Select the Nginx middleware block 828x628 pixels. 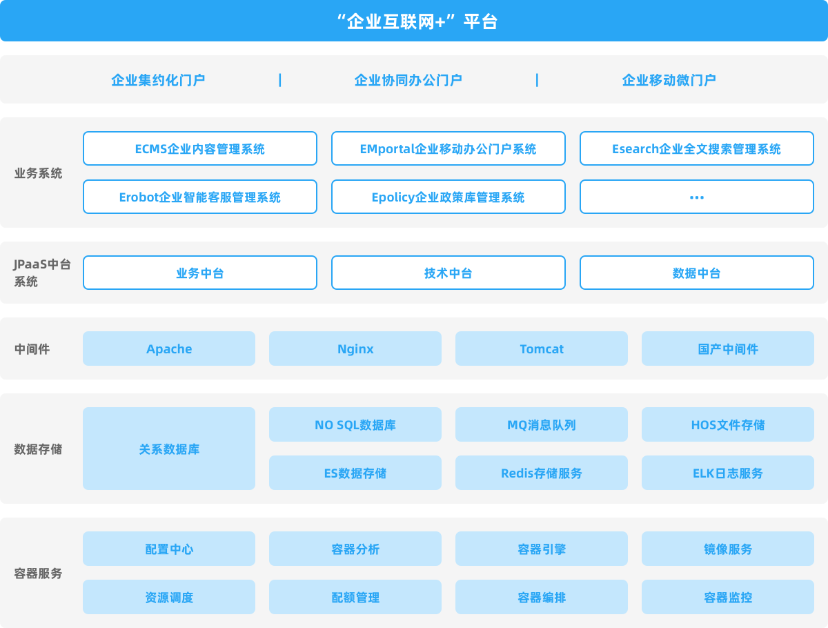[355, 349]
